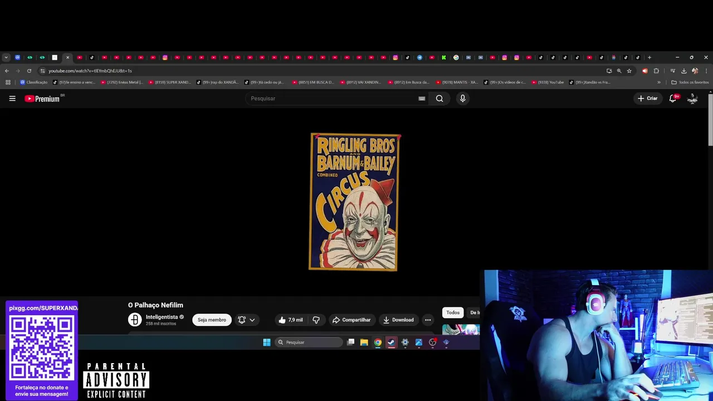Screen dimensions: 713x401
Task: Open Windows Start button in taskbar
Action: click(x=267, y=343)
